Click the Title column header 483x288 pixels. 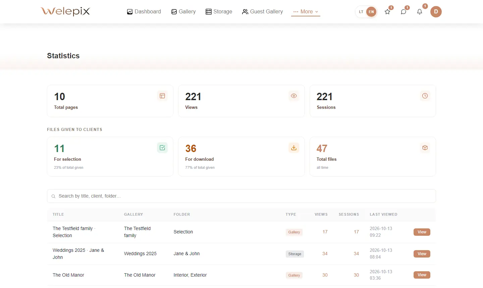tap(58, 214)
